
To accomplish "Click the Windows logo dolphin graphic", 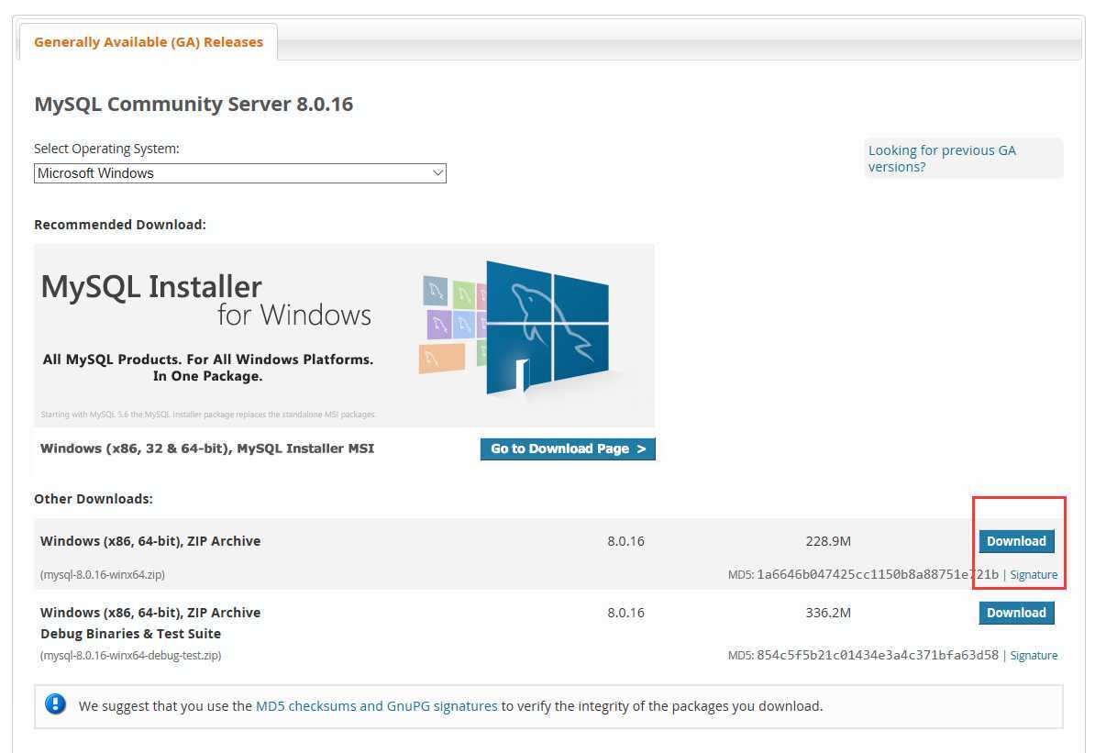I will (x=547, y=327).
